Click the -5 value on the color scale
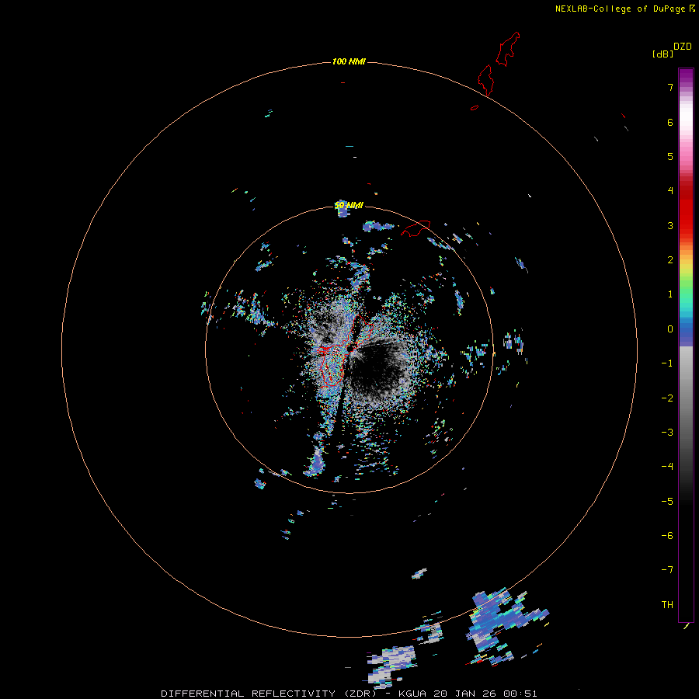 [x=667, y=502]
